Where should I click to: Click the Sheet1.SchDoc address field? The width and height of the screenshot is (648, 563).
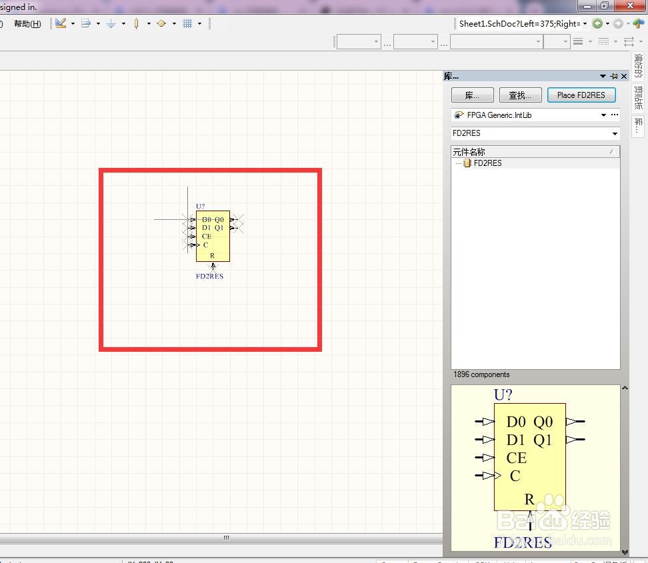click(519, 23)
